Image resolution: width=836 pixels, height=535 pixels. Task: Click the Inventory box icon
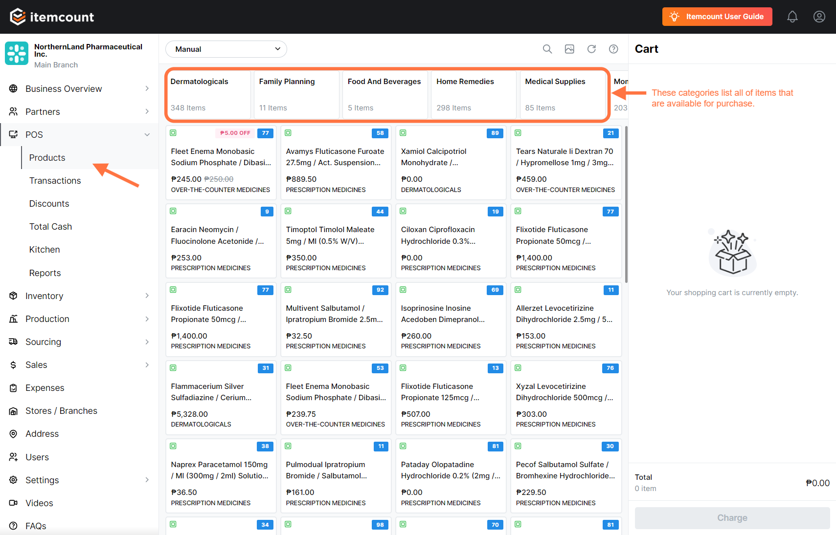pos(13,296)
